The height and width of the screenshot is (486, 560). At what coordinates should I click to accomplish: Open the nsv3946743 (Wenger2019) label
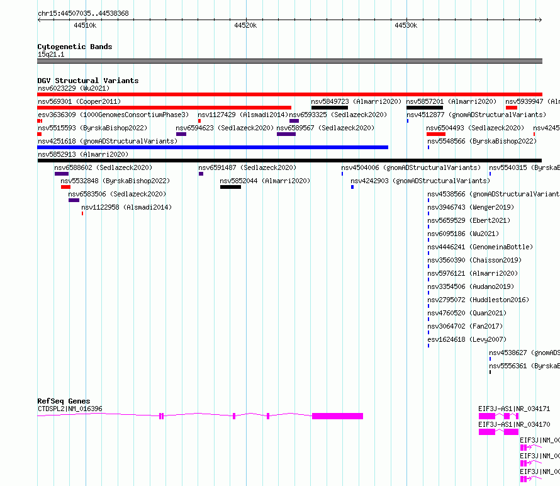pos(471,207)
